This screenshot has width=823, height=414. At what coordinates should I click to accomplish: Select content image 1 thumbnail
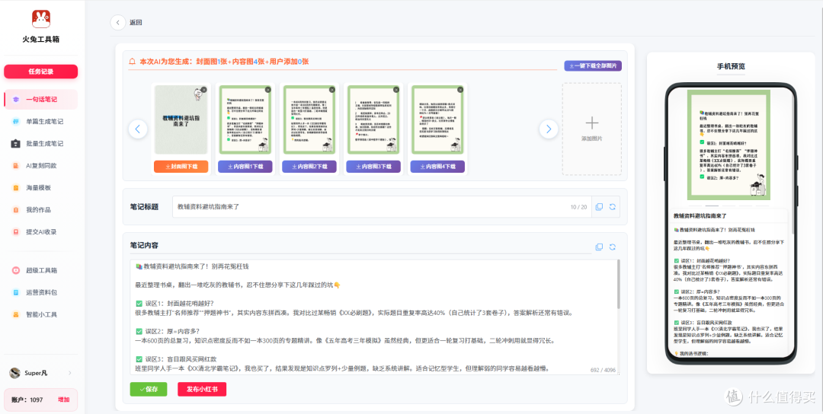click(245, 120)
